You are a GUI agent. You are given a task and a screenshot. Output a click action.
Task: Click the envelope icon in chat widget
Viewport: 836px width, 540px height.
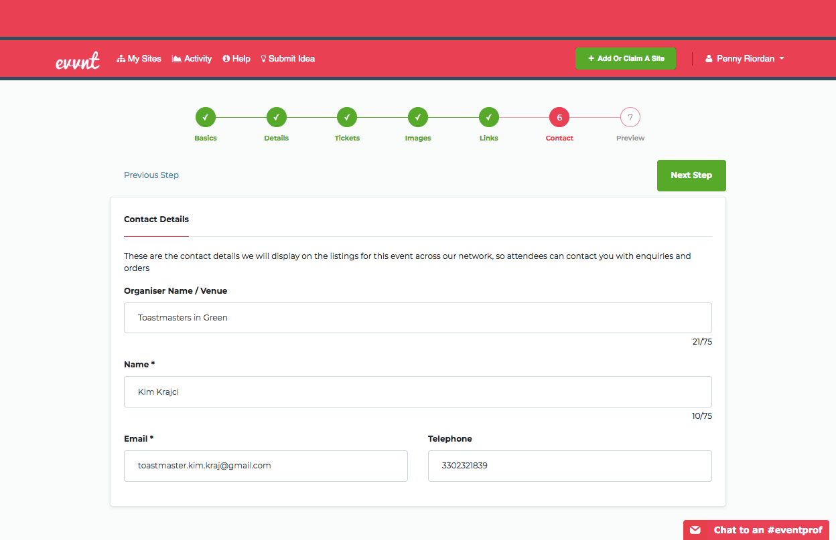[695, 530]
